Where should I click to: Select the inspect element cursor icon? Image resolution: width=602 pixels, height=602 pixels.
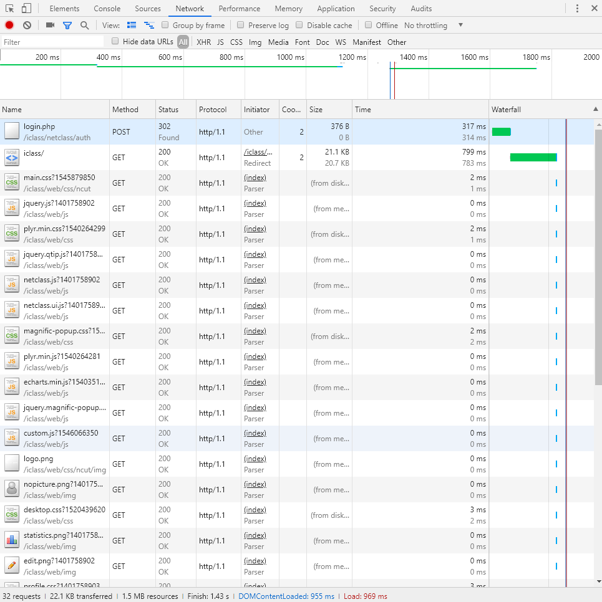click(10, 9)
